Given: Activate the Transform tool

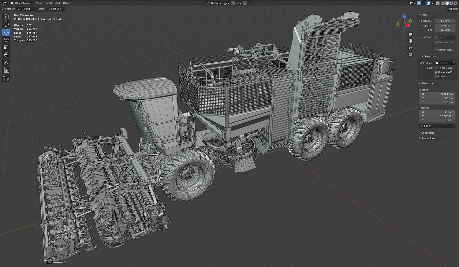Looking at the screenshot, I should tap(6, 54).
